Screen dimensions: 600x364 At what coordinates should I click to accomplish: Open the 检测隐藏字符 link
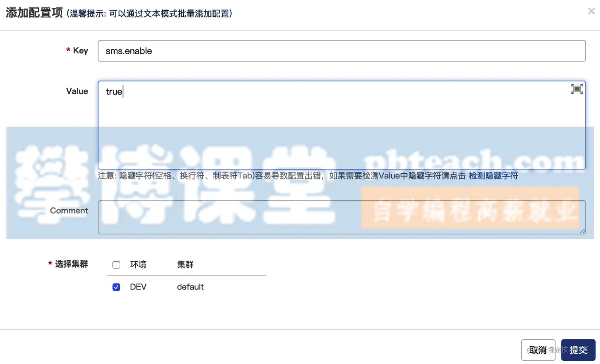tap(493, 176)
